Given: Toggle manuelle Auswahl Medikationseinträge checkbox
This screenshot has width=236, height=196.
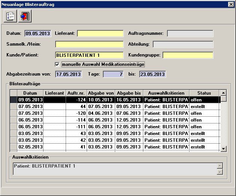Looking at the screenshot, I should [x=57, y=64].
